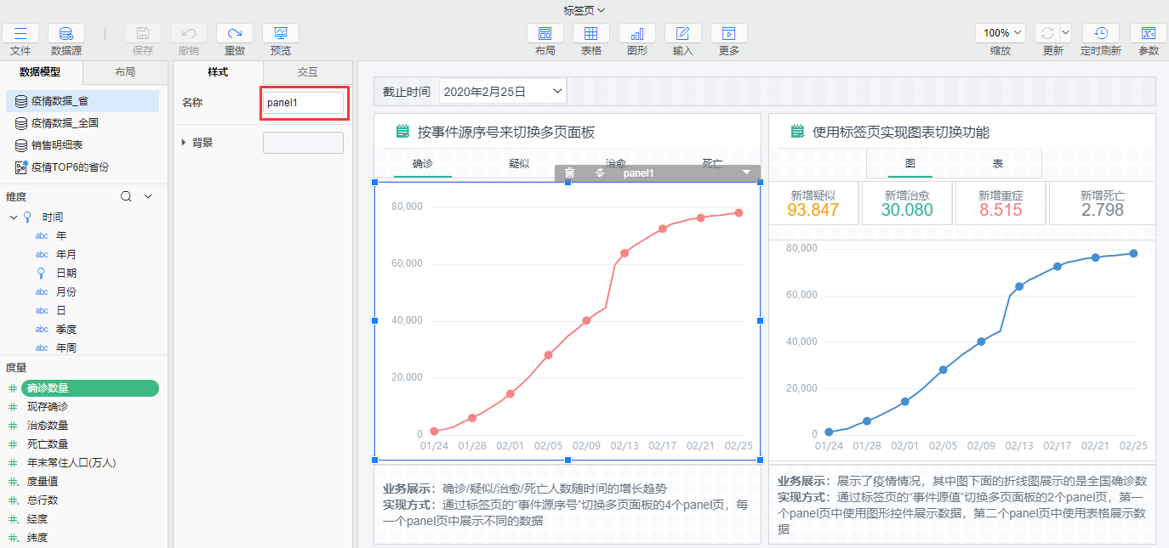Click the search icon beside 维度

(126, 196)
